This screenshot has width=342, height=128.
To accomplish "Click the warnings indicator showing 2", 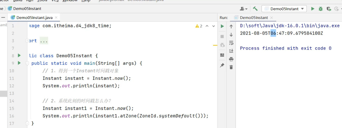I will point(199,26).
